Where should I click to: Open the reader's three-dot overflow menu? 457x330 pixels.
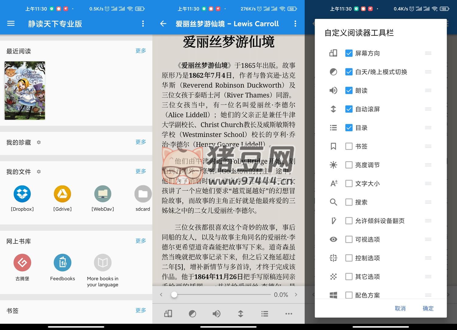click(x=295, y=23)
